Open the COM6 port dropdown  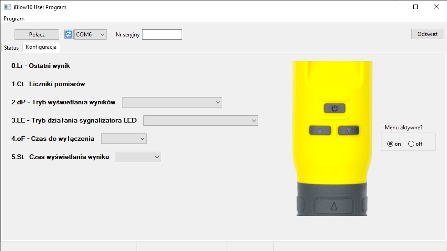(x=91, y=35)
